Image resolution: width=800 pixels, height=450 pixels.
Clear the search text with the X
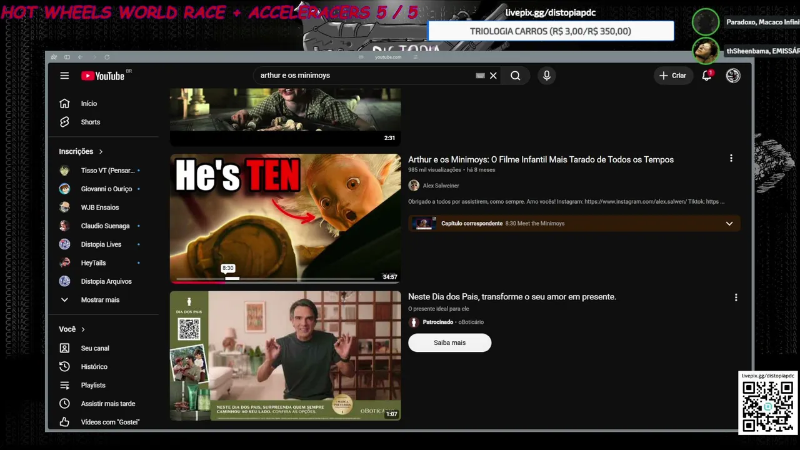click(493, 76)
